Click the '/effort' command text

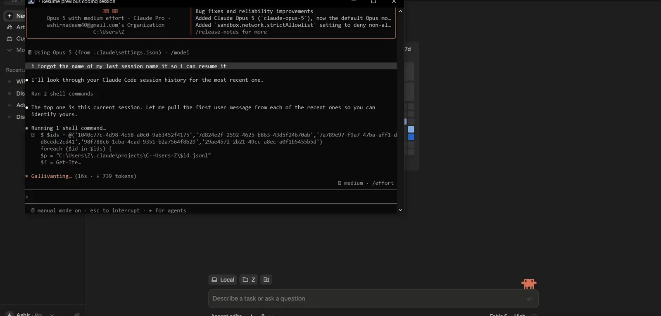[x=383, y=183]
